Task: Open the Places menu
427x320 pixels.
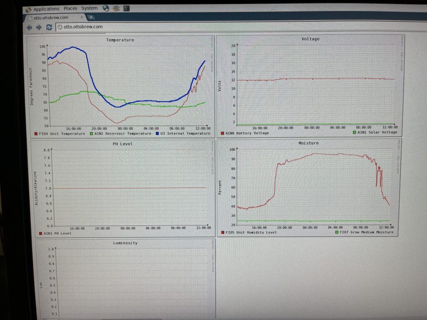Action: point(70,8)
